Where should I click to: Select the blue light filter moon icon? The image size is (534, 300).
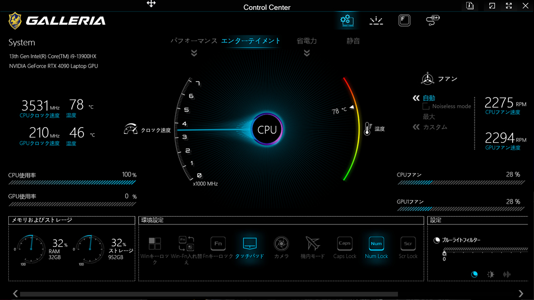pos(475,274)
